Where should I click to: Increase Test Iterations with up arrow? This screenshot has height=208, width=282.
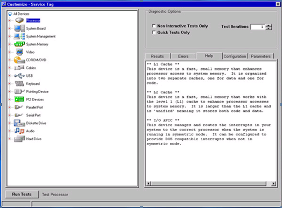pos(269,25)
